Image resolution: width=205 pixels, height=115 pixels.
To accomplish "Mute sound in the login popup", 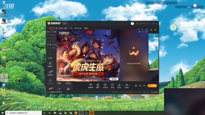I will (139, 32).
